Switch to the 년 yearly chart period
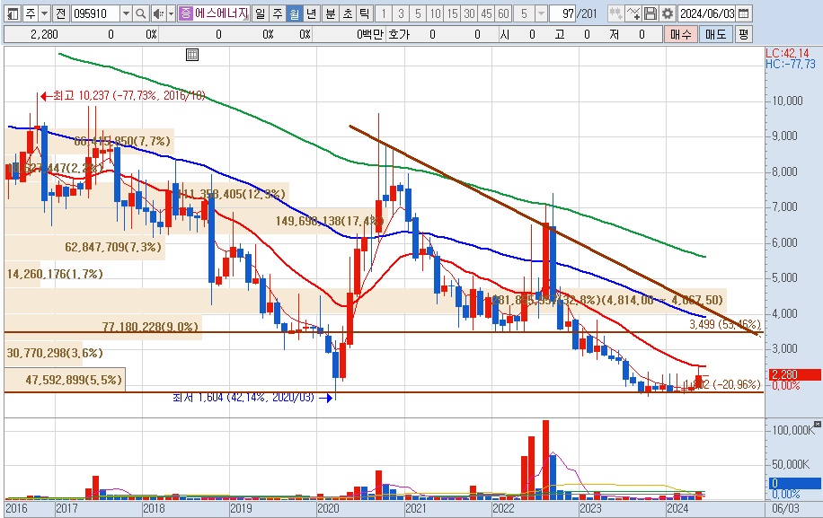The image size is (823, 518). pyautogui.click(x=312, y=13)
